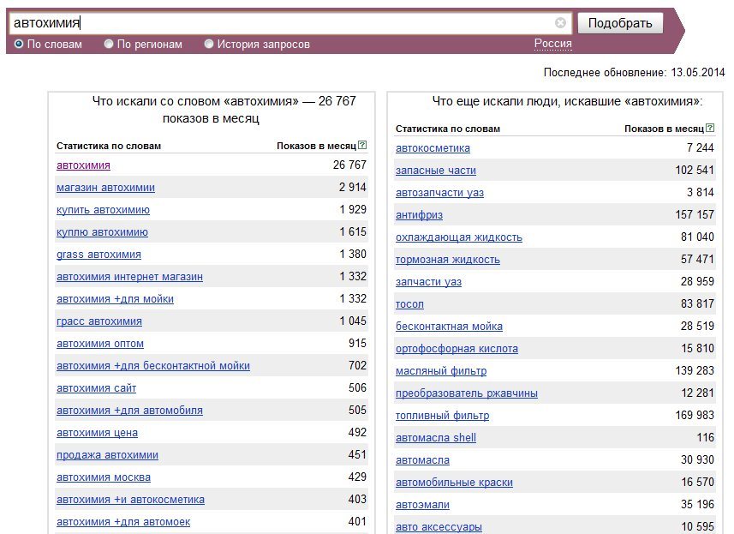
Task: Click the value '116' for автомасла shell
Action: click(x=705, y=437)
